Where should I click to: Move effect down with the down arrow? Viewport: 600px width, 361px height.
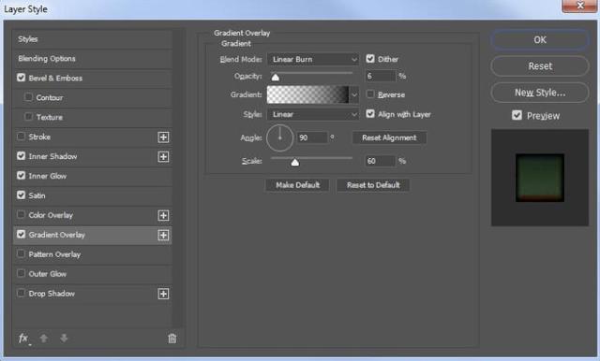pos(64,339)
